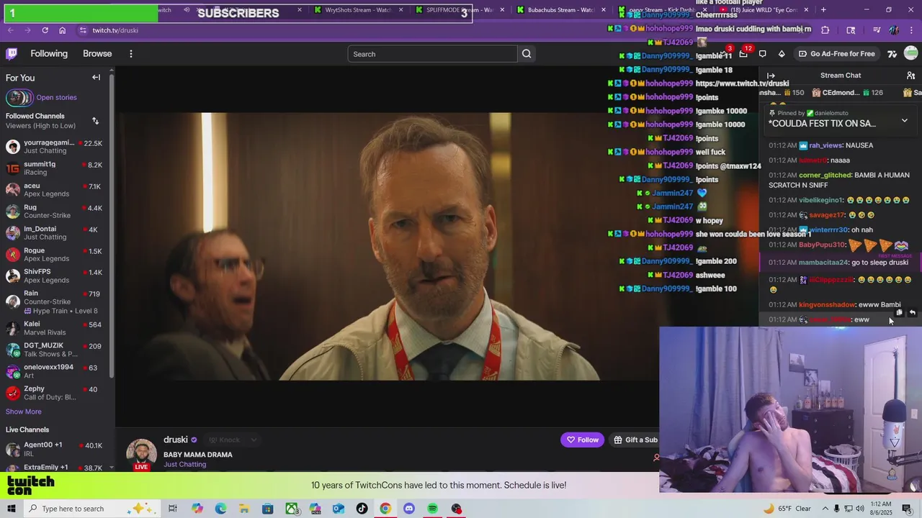The width and height of the screenshot is (922, 518).
Task: Open the chat community users icon
Action: pyautogui.click(x=910, y=76)
